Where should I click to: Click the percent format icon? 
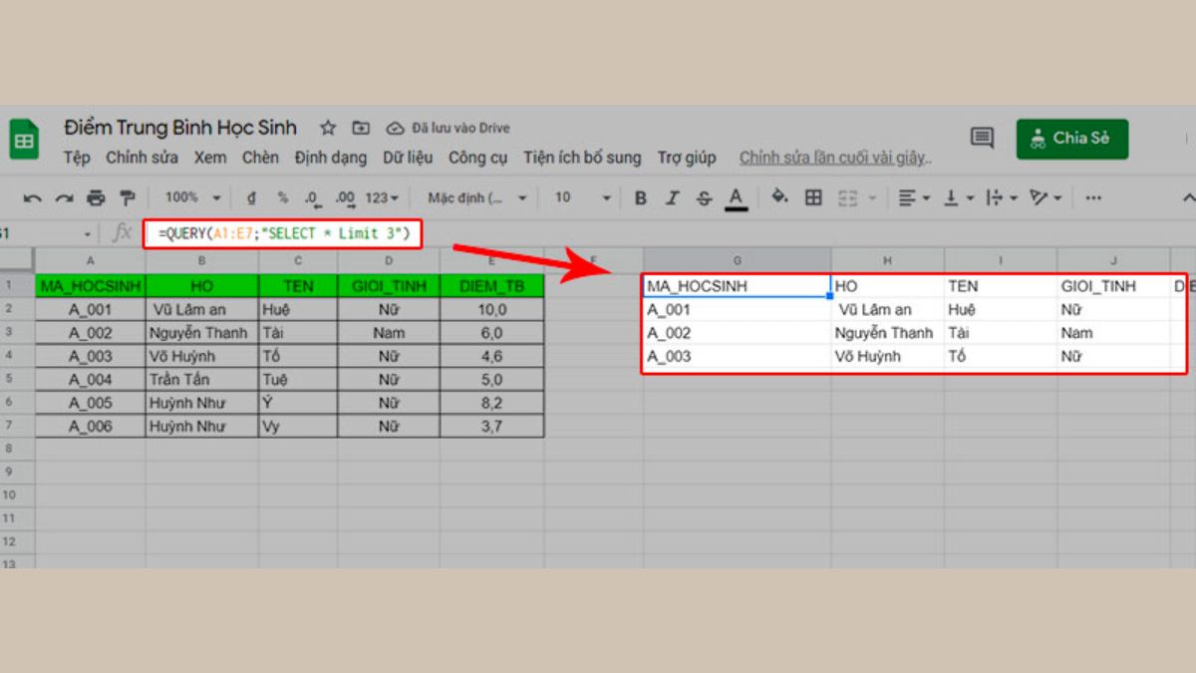click(282, 197)
